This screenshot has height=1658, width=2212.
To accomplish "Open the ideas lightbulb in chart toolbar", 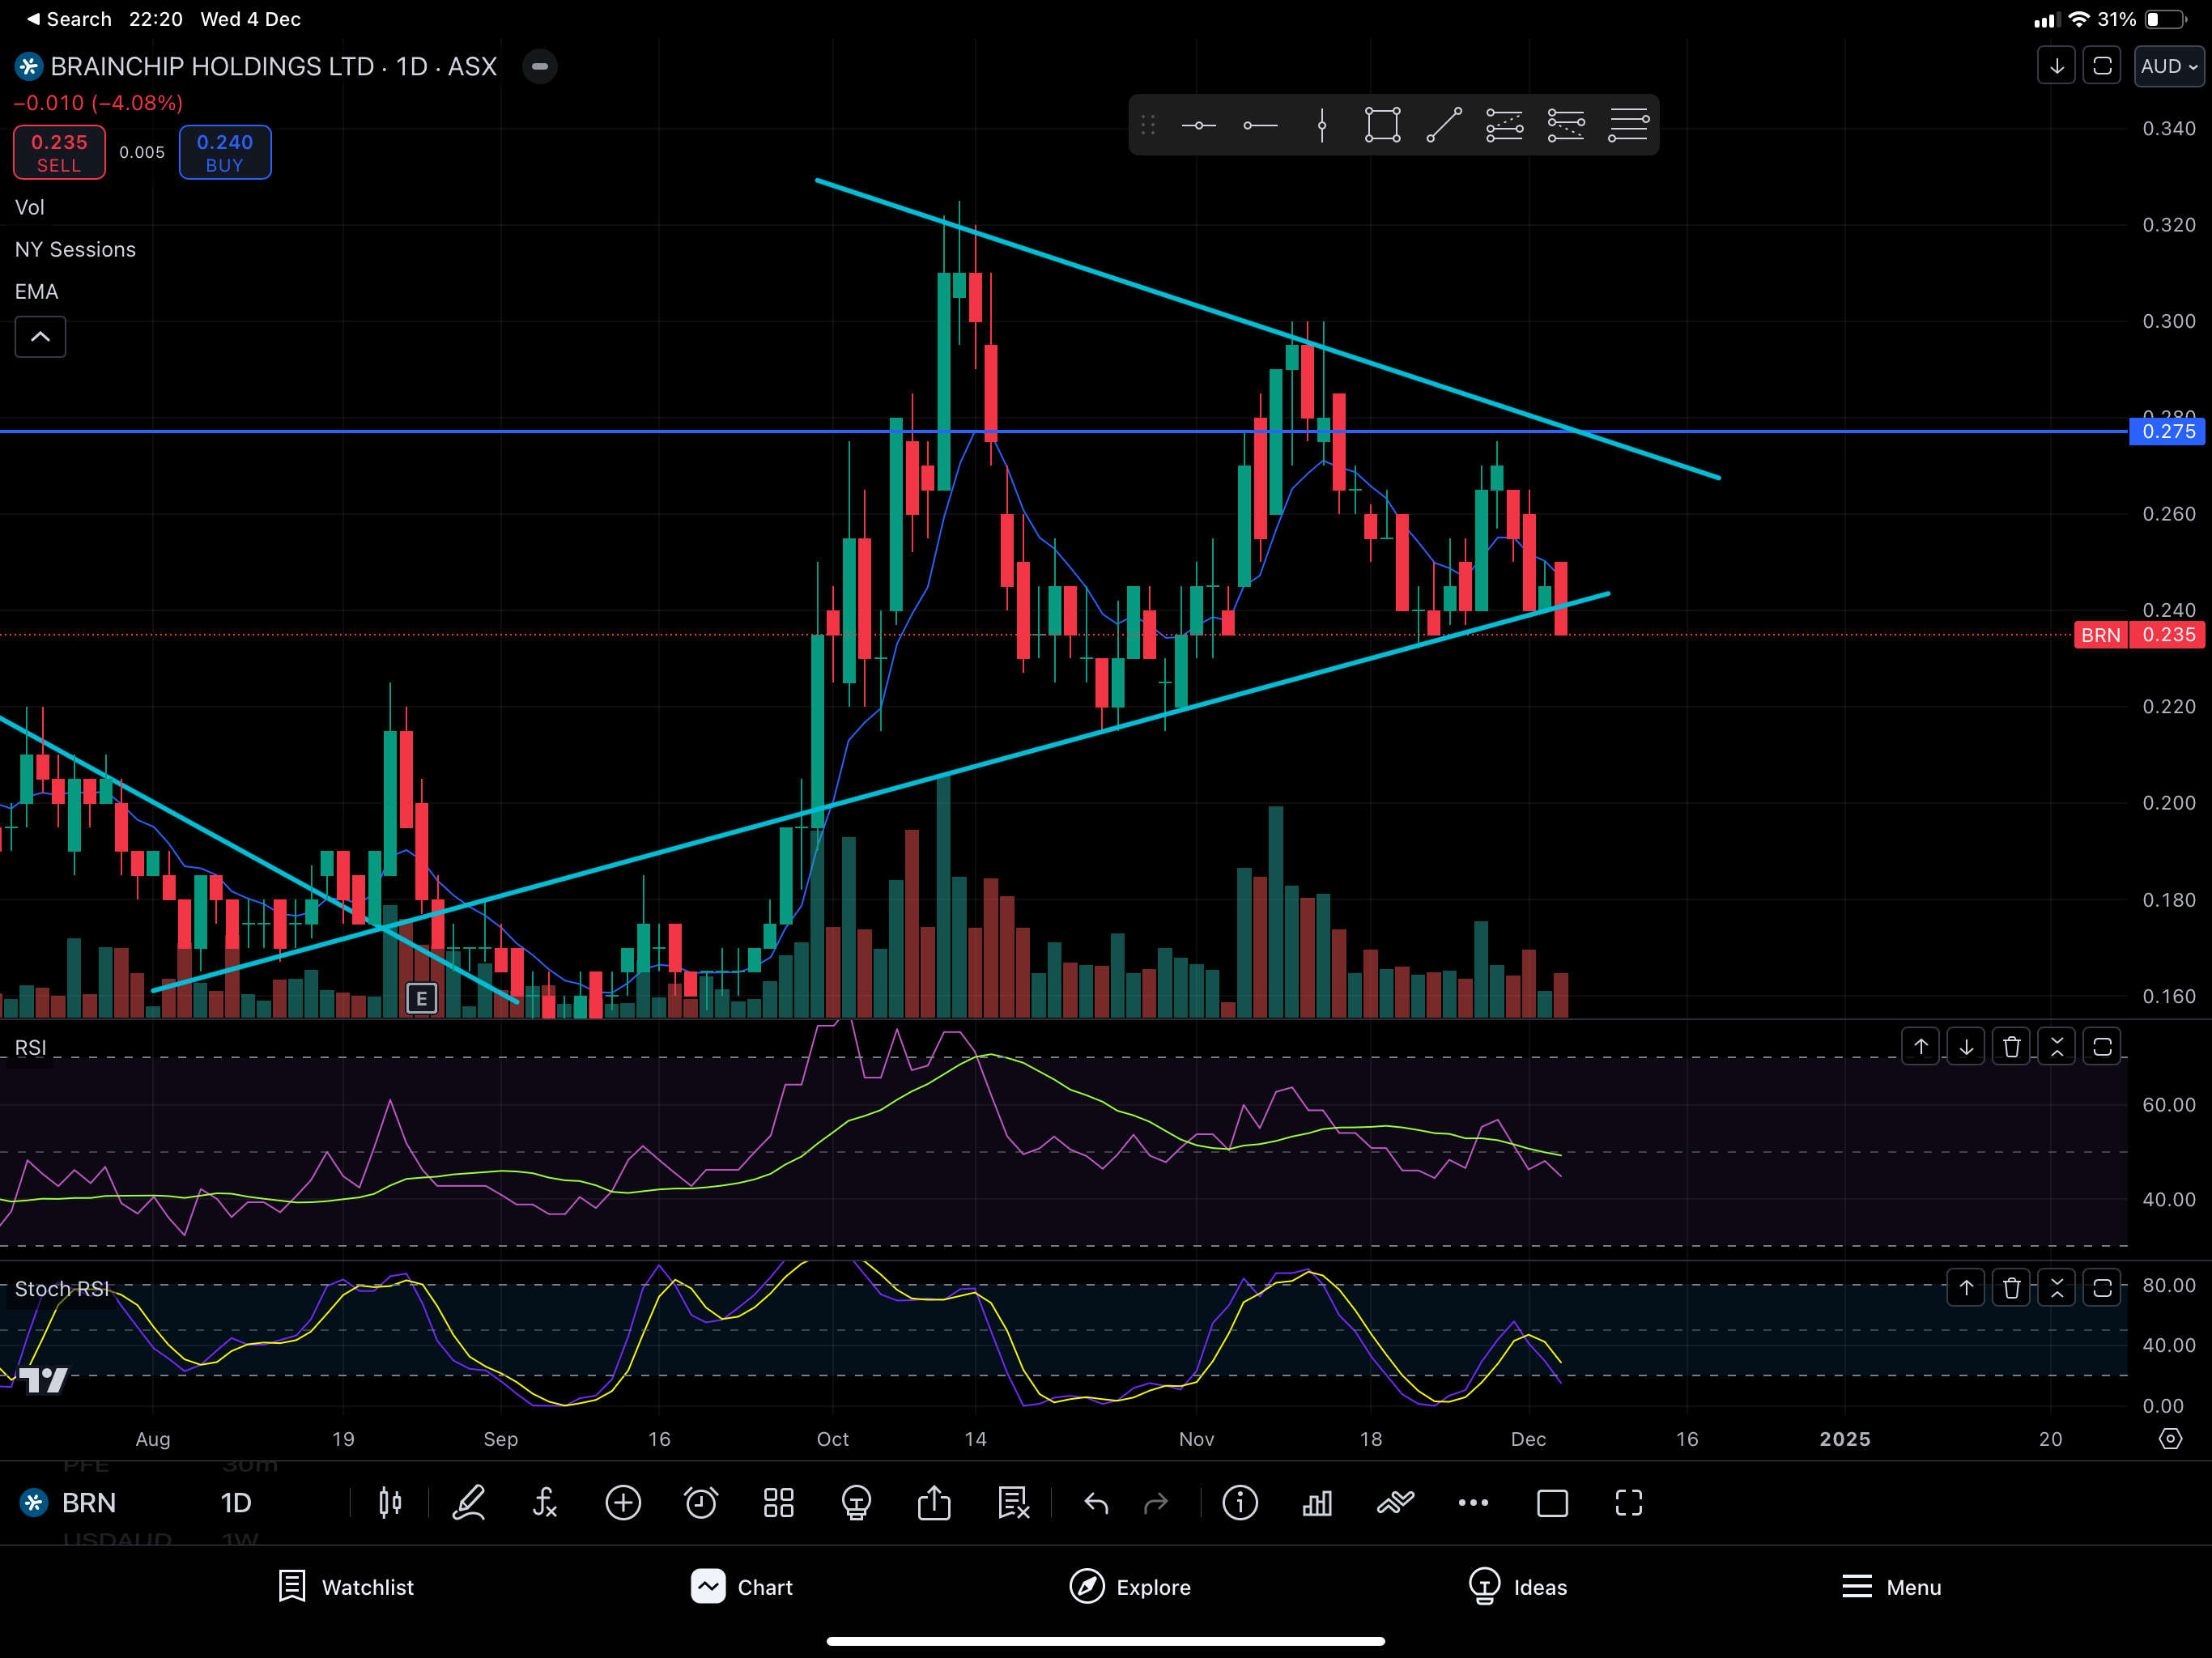I will point(857,1503).
